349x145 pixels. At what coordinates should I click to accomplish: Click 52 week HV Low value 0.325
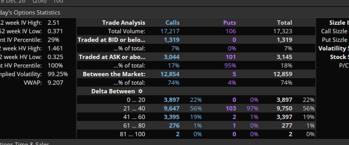[55, 57]
